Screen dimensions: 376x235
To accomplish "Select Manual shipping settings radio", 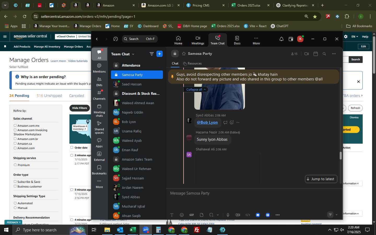I will coord(15,208).
